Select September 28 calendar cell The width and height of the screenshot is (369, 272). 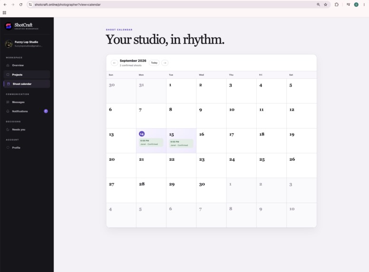151,190
